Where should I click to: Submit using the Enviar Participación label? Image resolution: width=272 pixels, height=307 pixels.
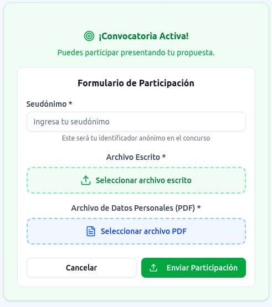pyautogui.click(x=202, y=268)
